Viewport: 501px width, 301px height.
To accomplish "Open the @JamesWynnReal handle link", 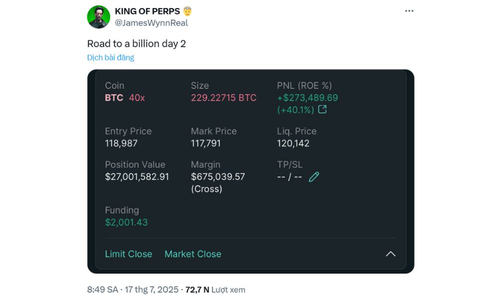I will [x=151, y=23].
